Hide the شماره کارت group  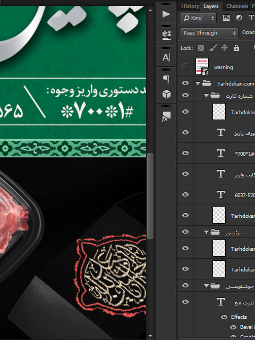click(185, 95)
